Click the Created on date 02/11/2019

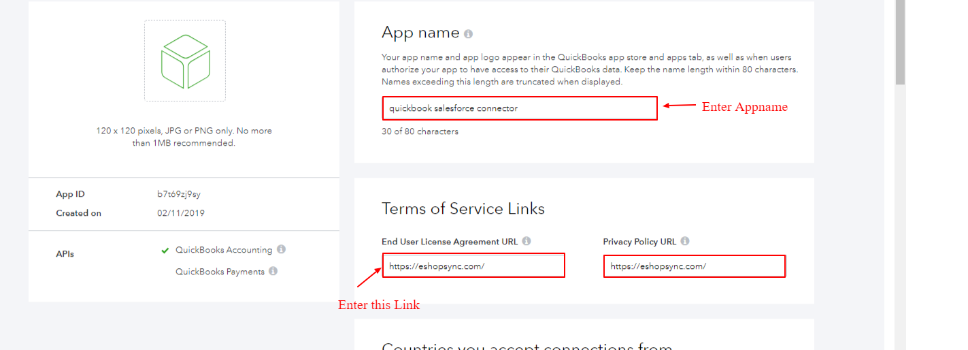pos(180,213)
